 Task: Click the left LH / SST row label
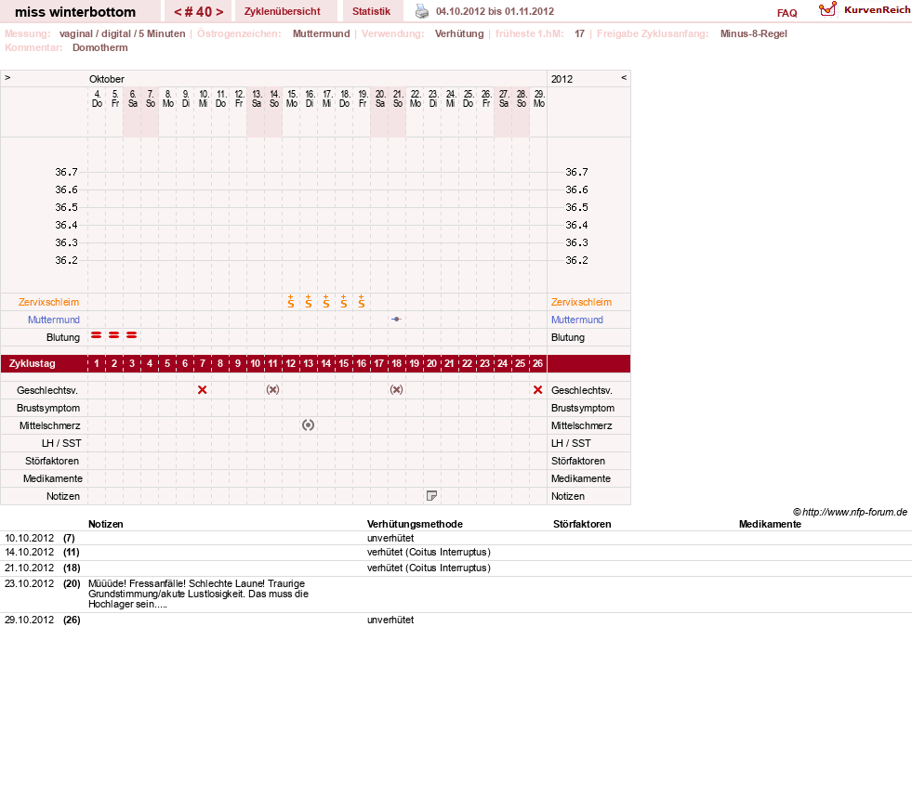coord(61,443)
